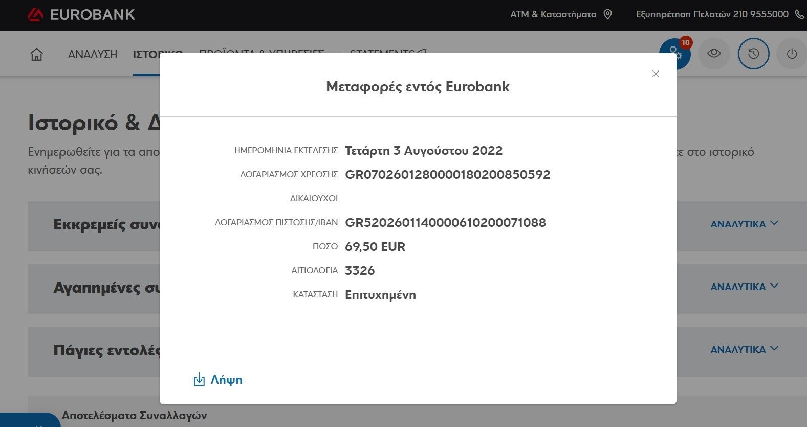This screenshot has height=427, width=807.
Task: Click the ΔΙΚΑΙΟΥΧΟΙ label
Action: [x=314, y=198]
